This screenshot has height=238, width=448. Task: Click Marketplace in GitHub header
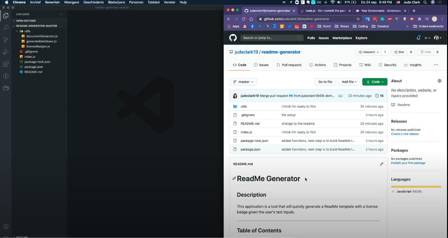click(342, 38)
